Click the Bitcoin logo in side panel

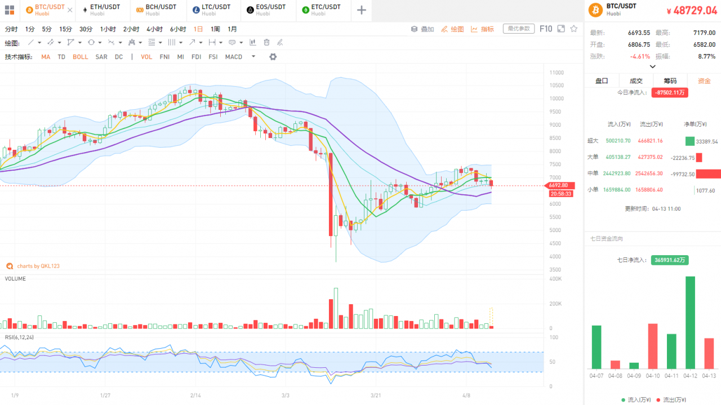595,10
